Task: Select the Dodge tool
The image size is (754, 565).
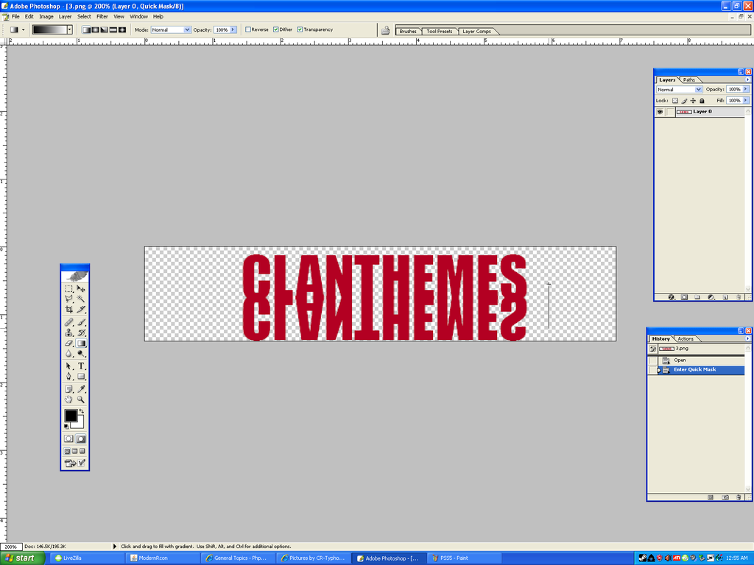Action: tap(81, 354)
